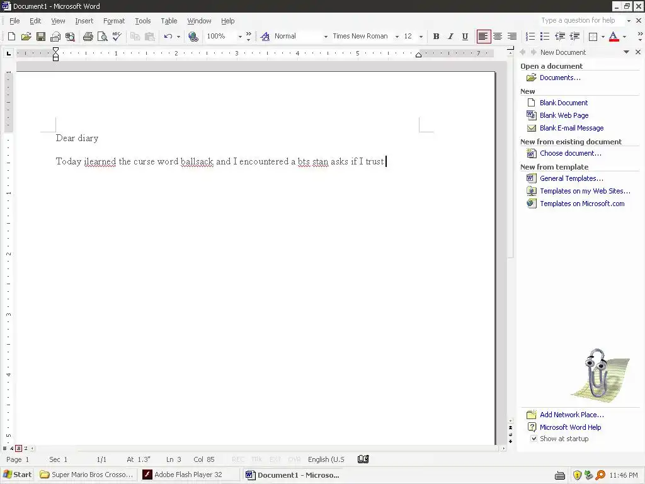645x484 pixels.
Task: Open the Undo history dropdown arrow
Action: 178,37
